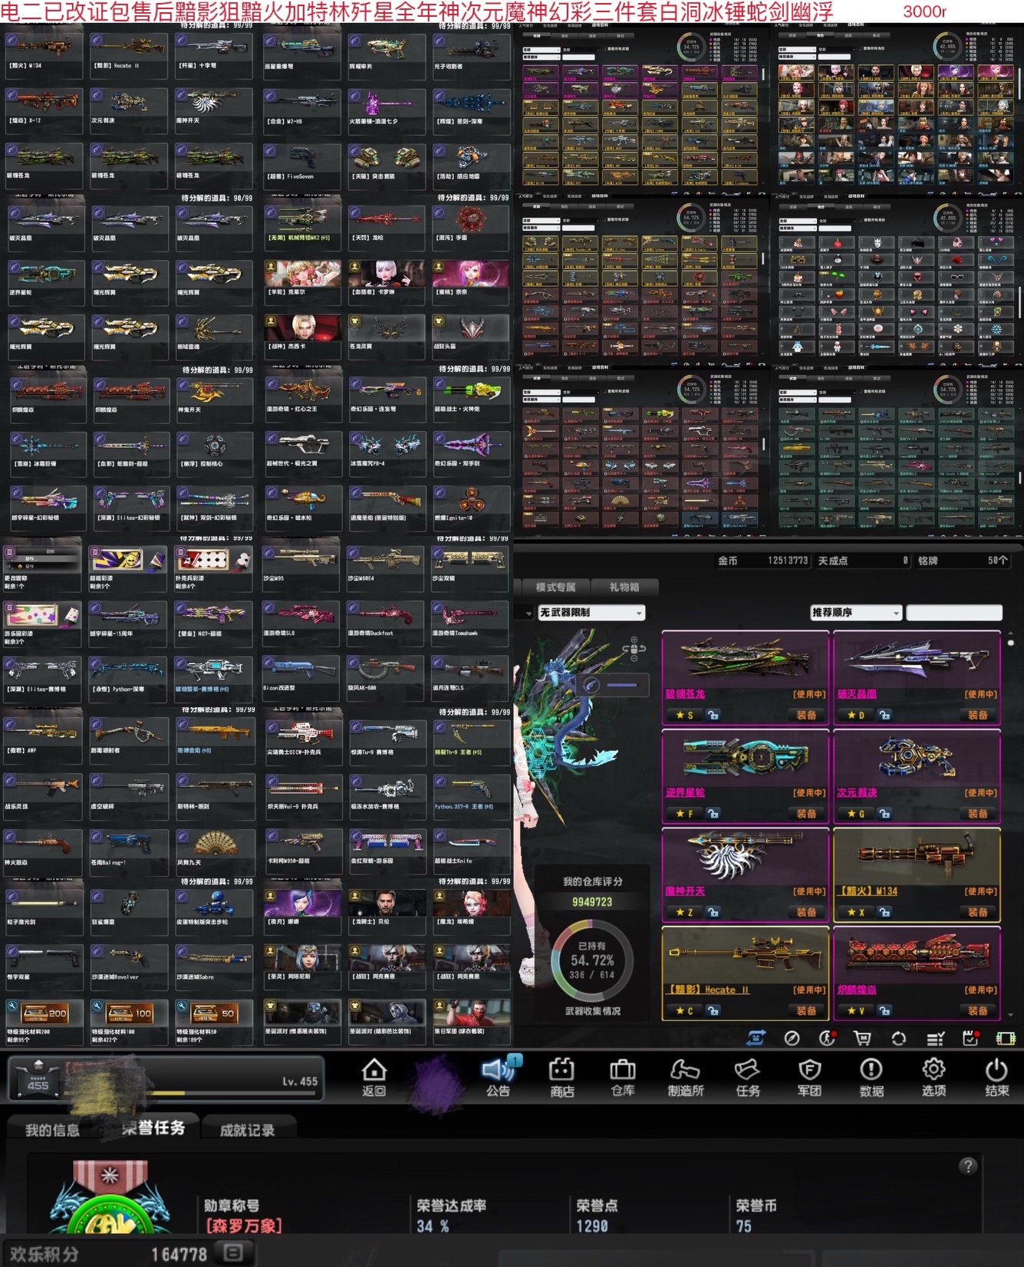
Task: Click the list icon beside 欢乐积分
Action: tap(233, 1253)
